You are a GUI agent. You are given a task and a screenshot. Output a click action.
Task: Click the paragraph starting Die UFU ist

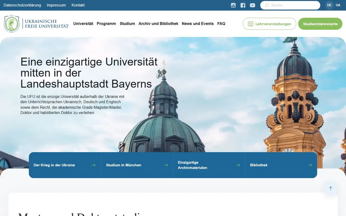pyautogui.click(x=72, y=105)
